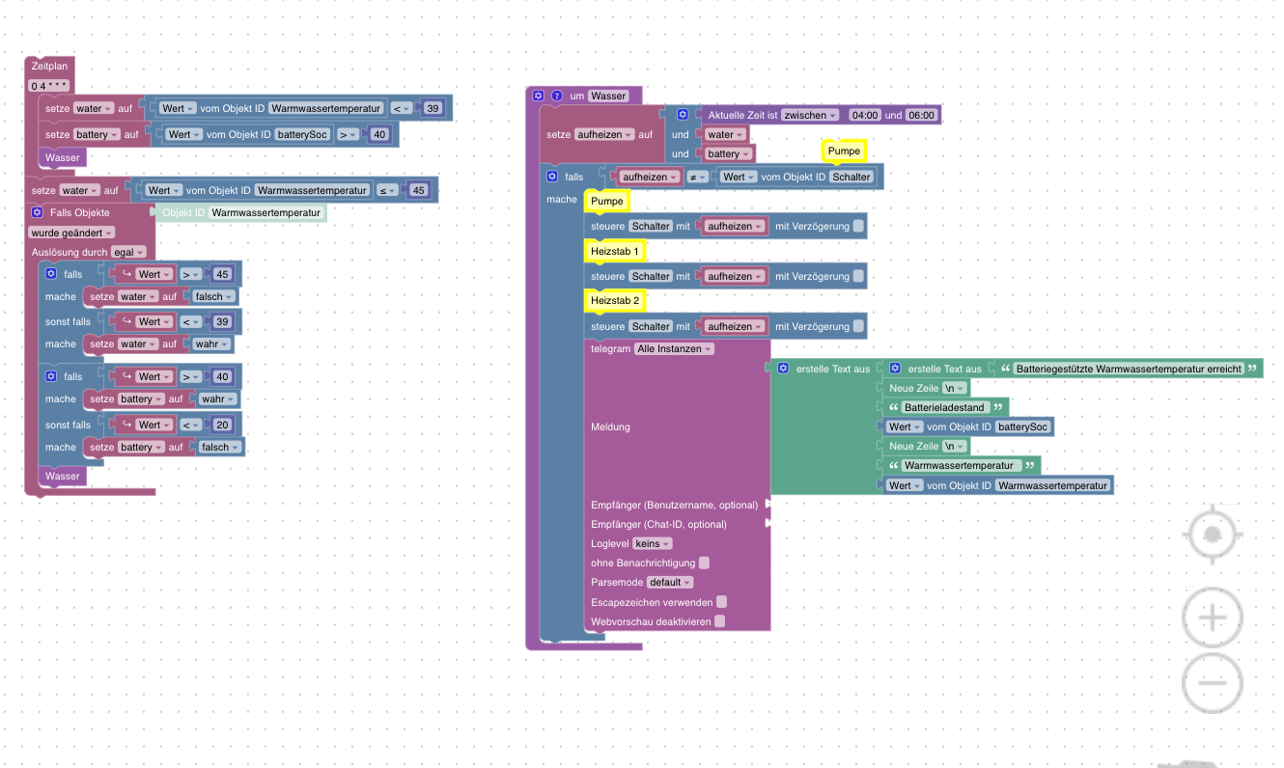Edit number 20 in 'sonst falls Wert <' block
The image size is (1284, 768).
pos(222,425)
